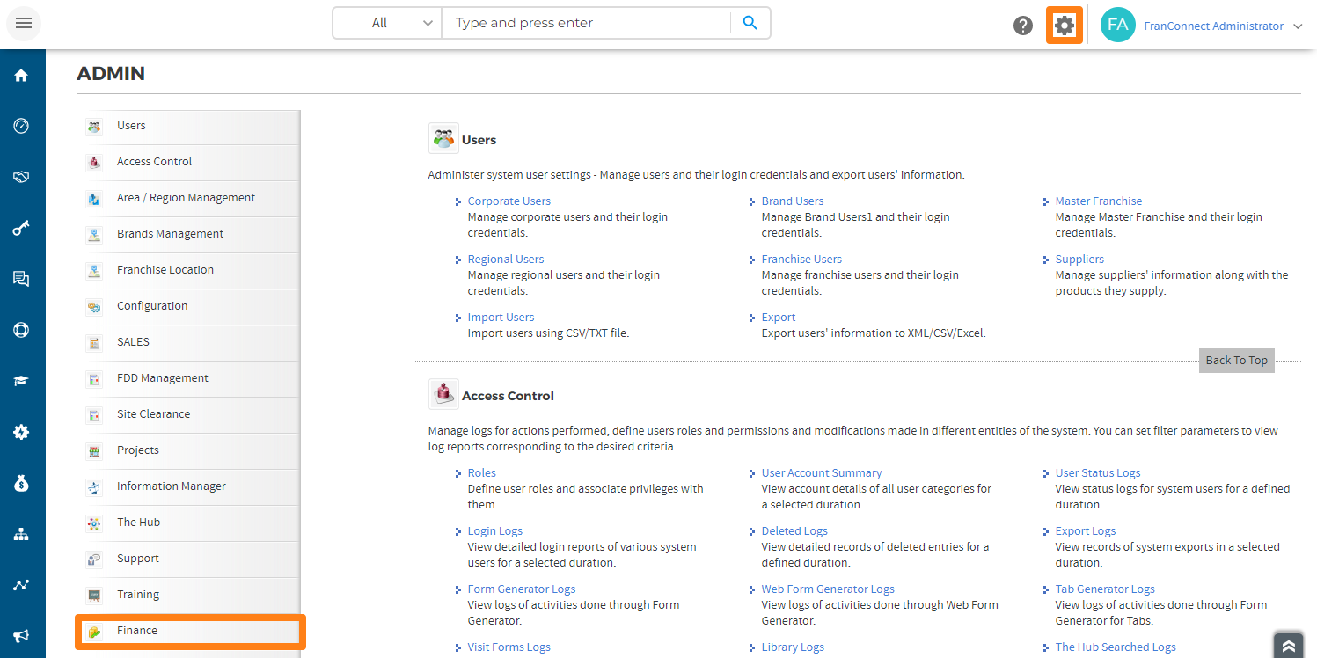
Task: Click the scroll-to-top double chevron icon
Action: [1288, 646]
